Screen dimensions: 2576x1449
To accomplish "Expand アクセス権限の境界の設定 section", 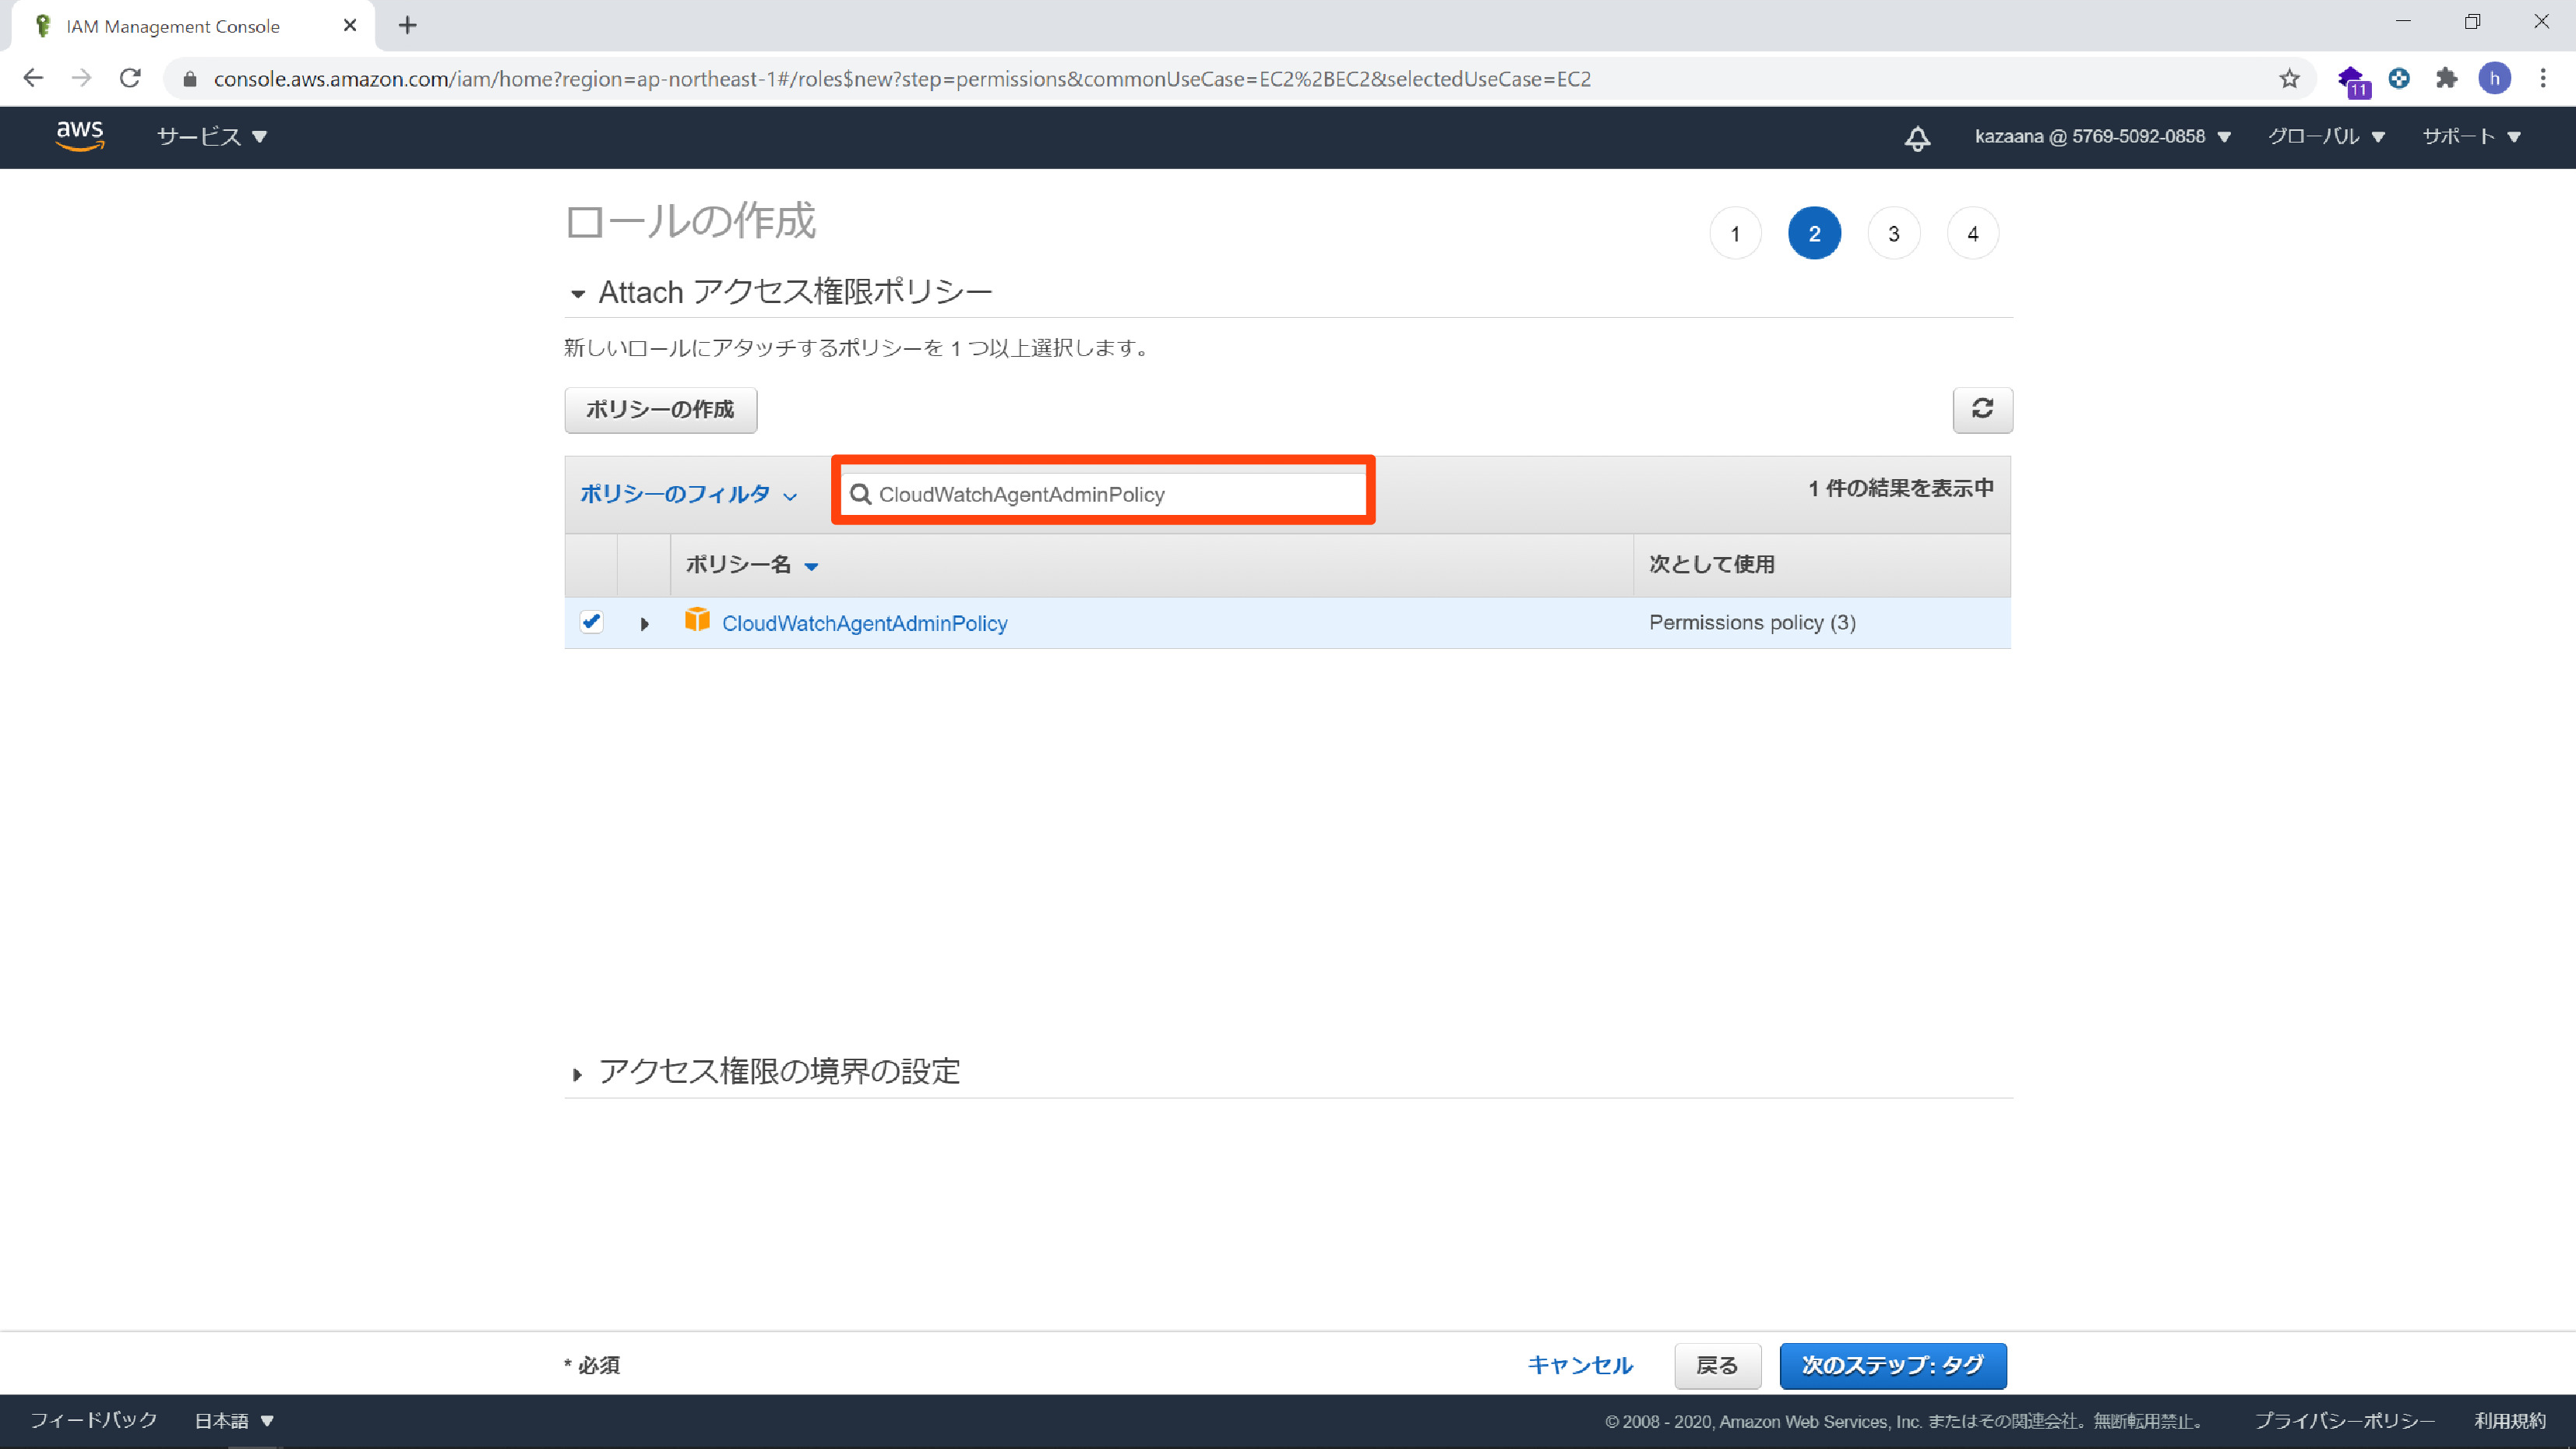I will click(x=577, y=1075).
